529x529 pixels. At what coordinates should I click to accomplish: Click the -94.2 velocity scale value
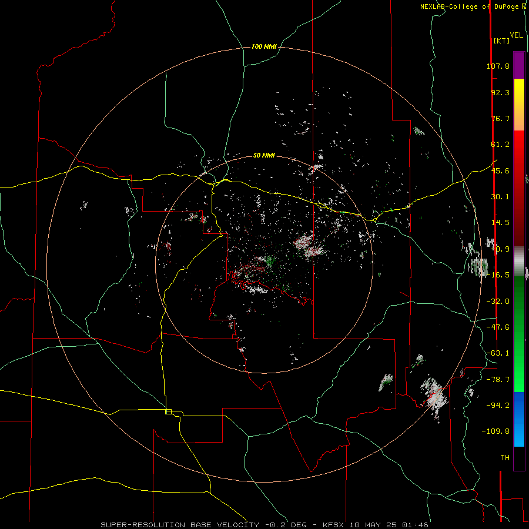498,406
